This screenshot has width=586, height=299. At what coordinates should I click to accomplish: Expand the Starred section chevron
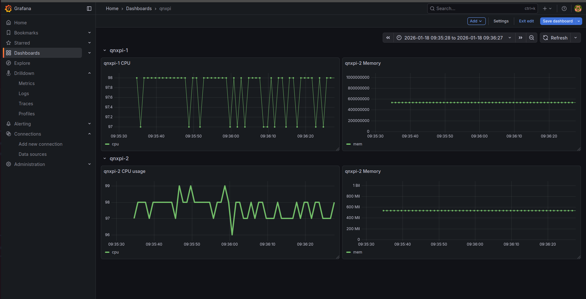pyautogui.click(x=89, y=43)
